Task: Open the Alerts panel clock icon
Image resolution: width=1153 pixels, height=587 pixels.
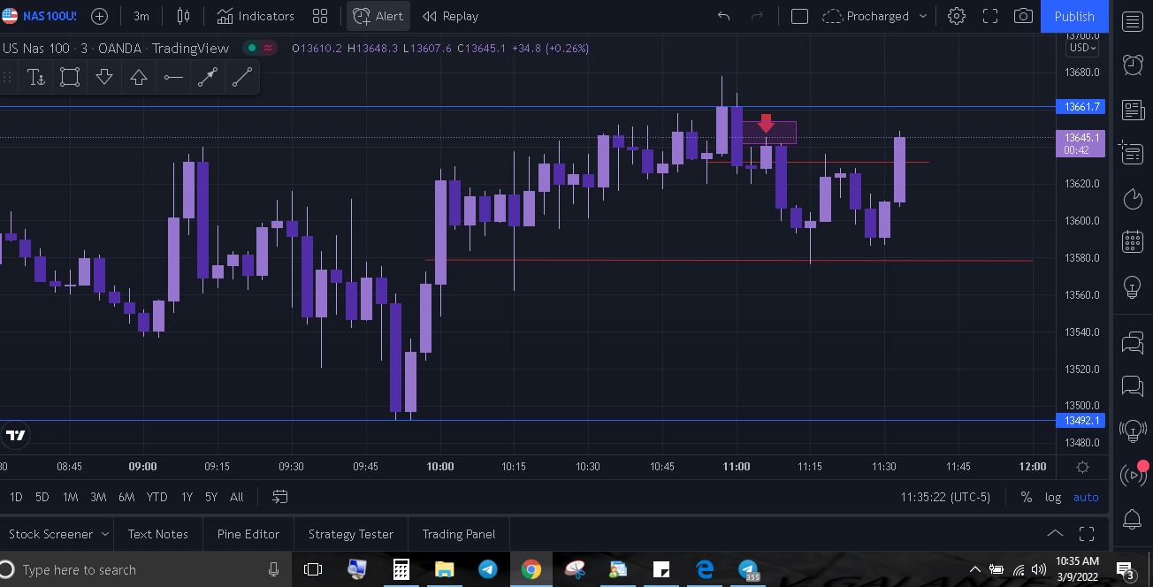Action: [x=1133, y=65]
